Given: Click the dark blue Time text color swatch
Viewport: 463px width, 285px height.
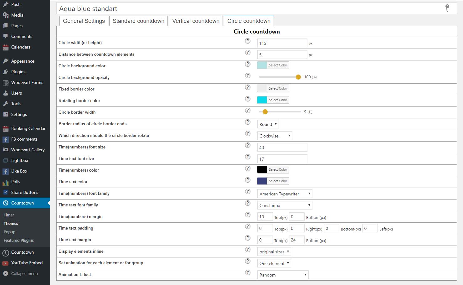Looking at the screenshot, I should (x=262, y=181).
